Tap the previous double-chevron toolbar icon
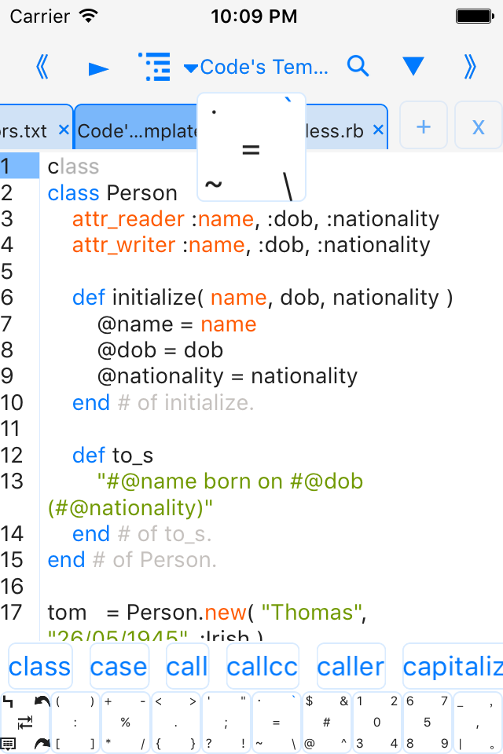This screenshot has height=754, width=503. tap(42, 66)
